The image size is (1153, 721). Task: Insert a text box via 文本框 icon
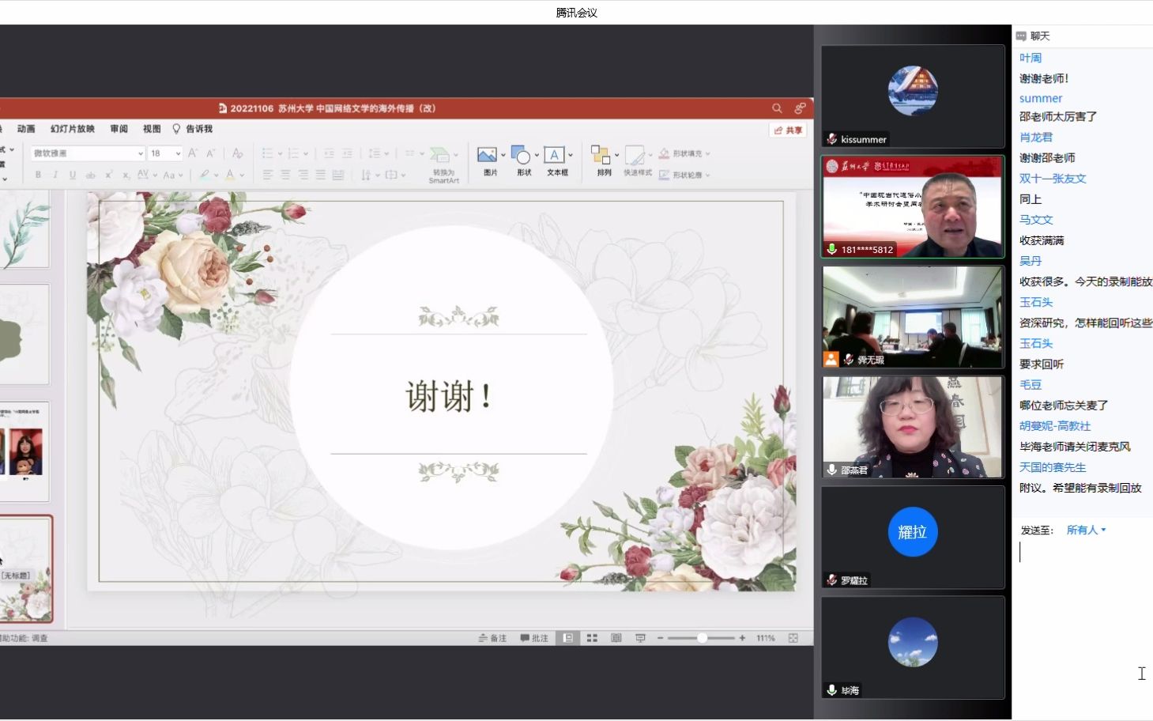555,155
